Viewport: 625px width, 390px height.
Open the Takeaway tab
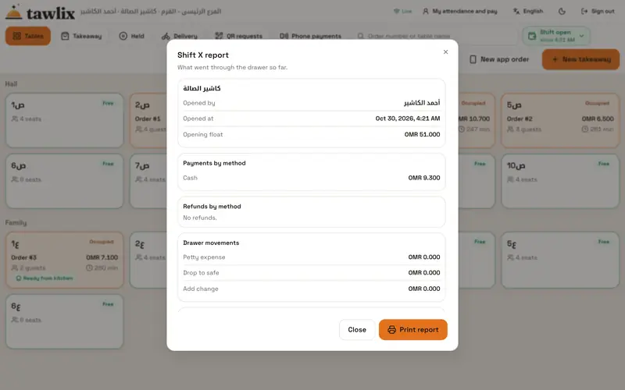point(81,36)
